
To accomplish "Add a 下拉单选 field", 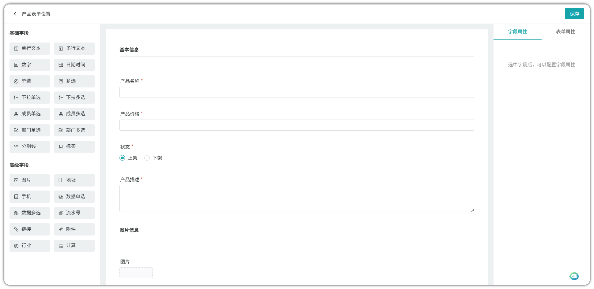I will (30, 98).
